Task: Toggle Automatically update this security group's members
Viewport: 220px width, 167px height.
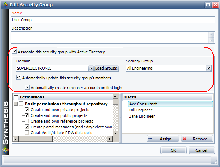Action: tap(19, 78)
